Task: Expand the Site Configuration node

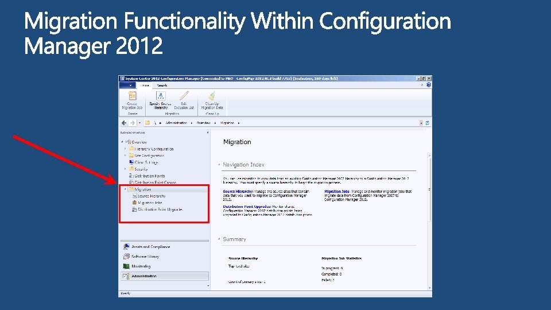Action: coord(125,156)
